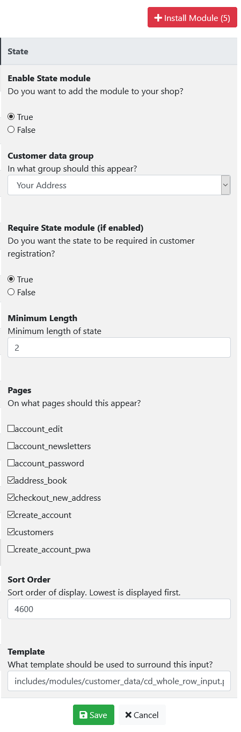
Task: Focus the Sort Order field showing 4600
Action: pyautogui.click(x=119, y=609)
